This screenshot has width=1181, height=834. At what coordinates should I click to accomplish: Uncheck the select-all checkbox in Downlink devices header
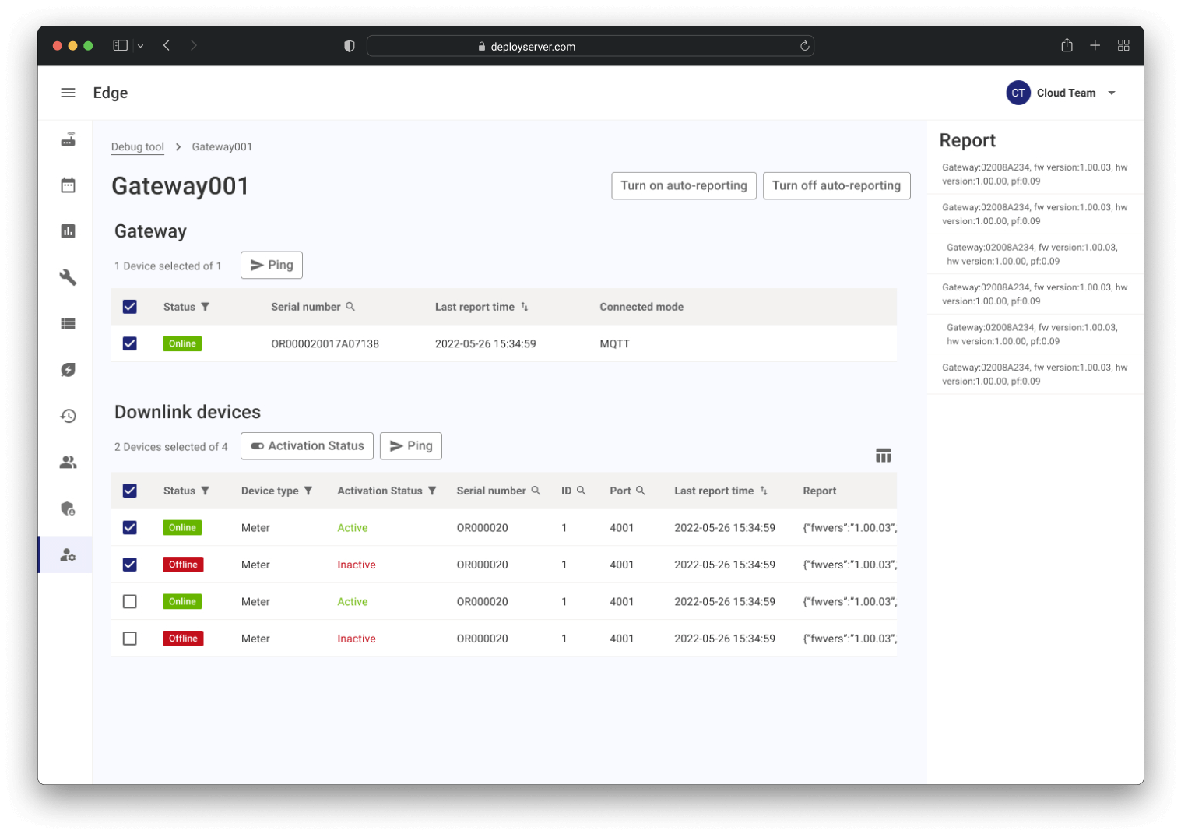[x=130, y=491]
